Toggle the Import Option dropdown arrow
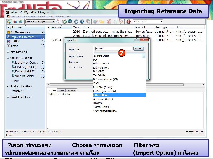 pos(143,56)
